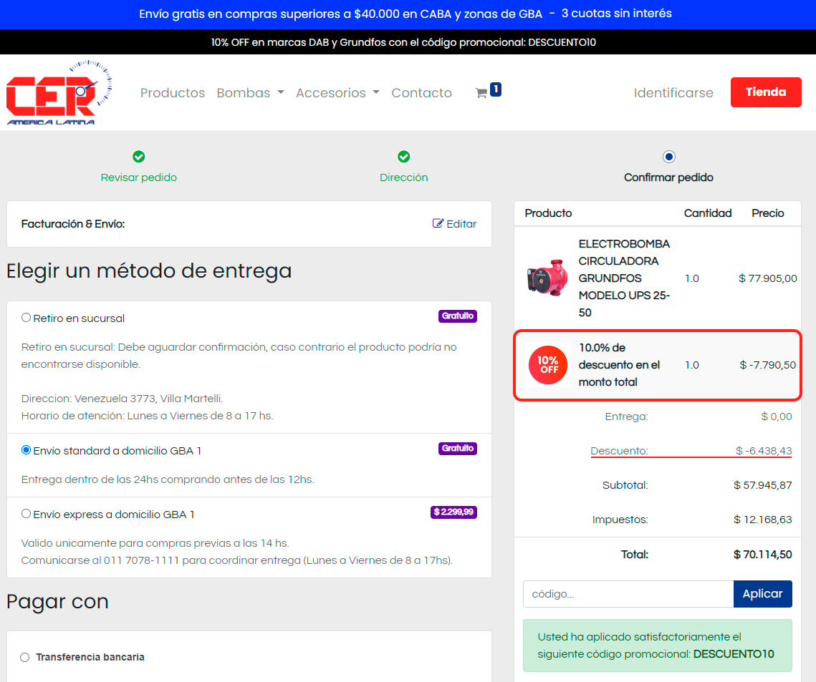The width and height of the screenshot is (816, 682).
Task: Click the Subtotal value $ 57.945,87
Action: point(762,485)
